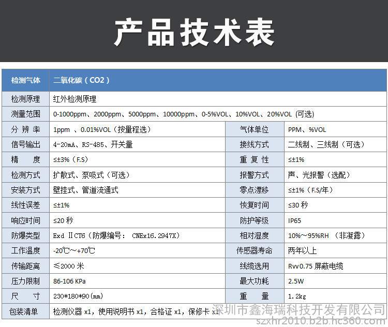Click the 包装清单 row label
The height and width of the screenshot is (327, 388).
[25, 311]
